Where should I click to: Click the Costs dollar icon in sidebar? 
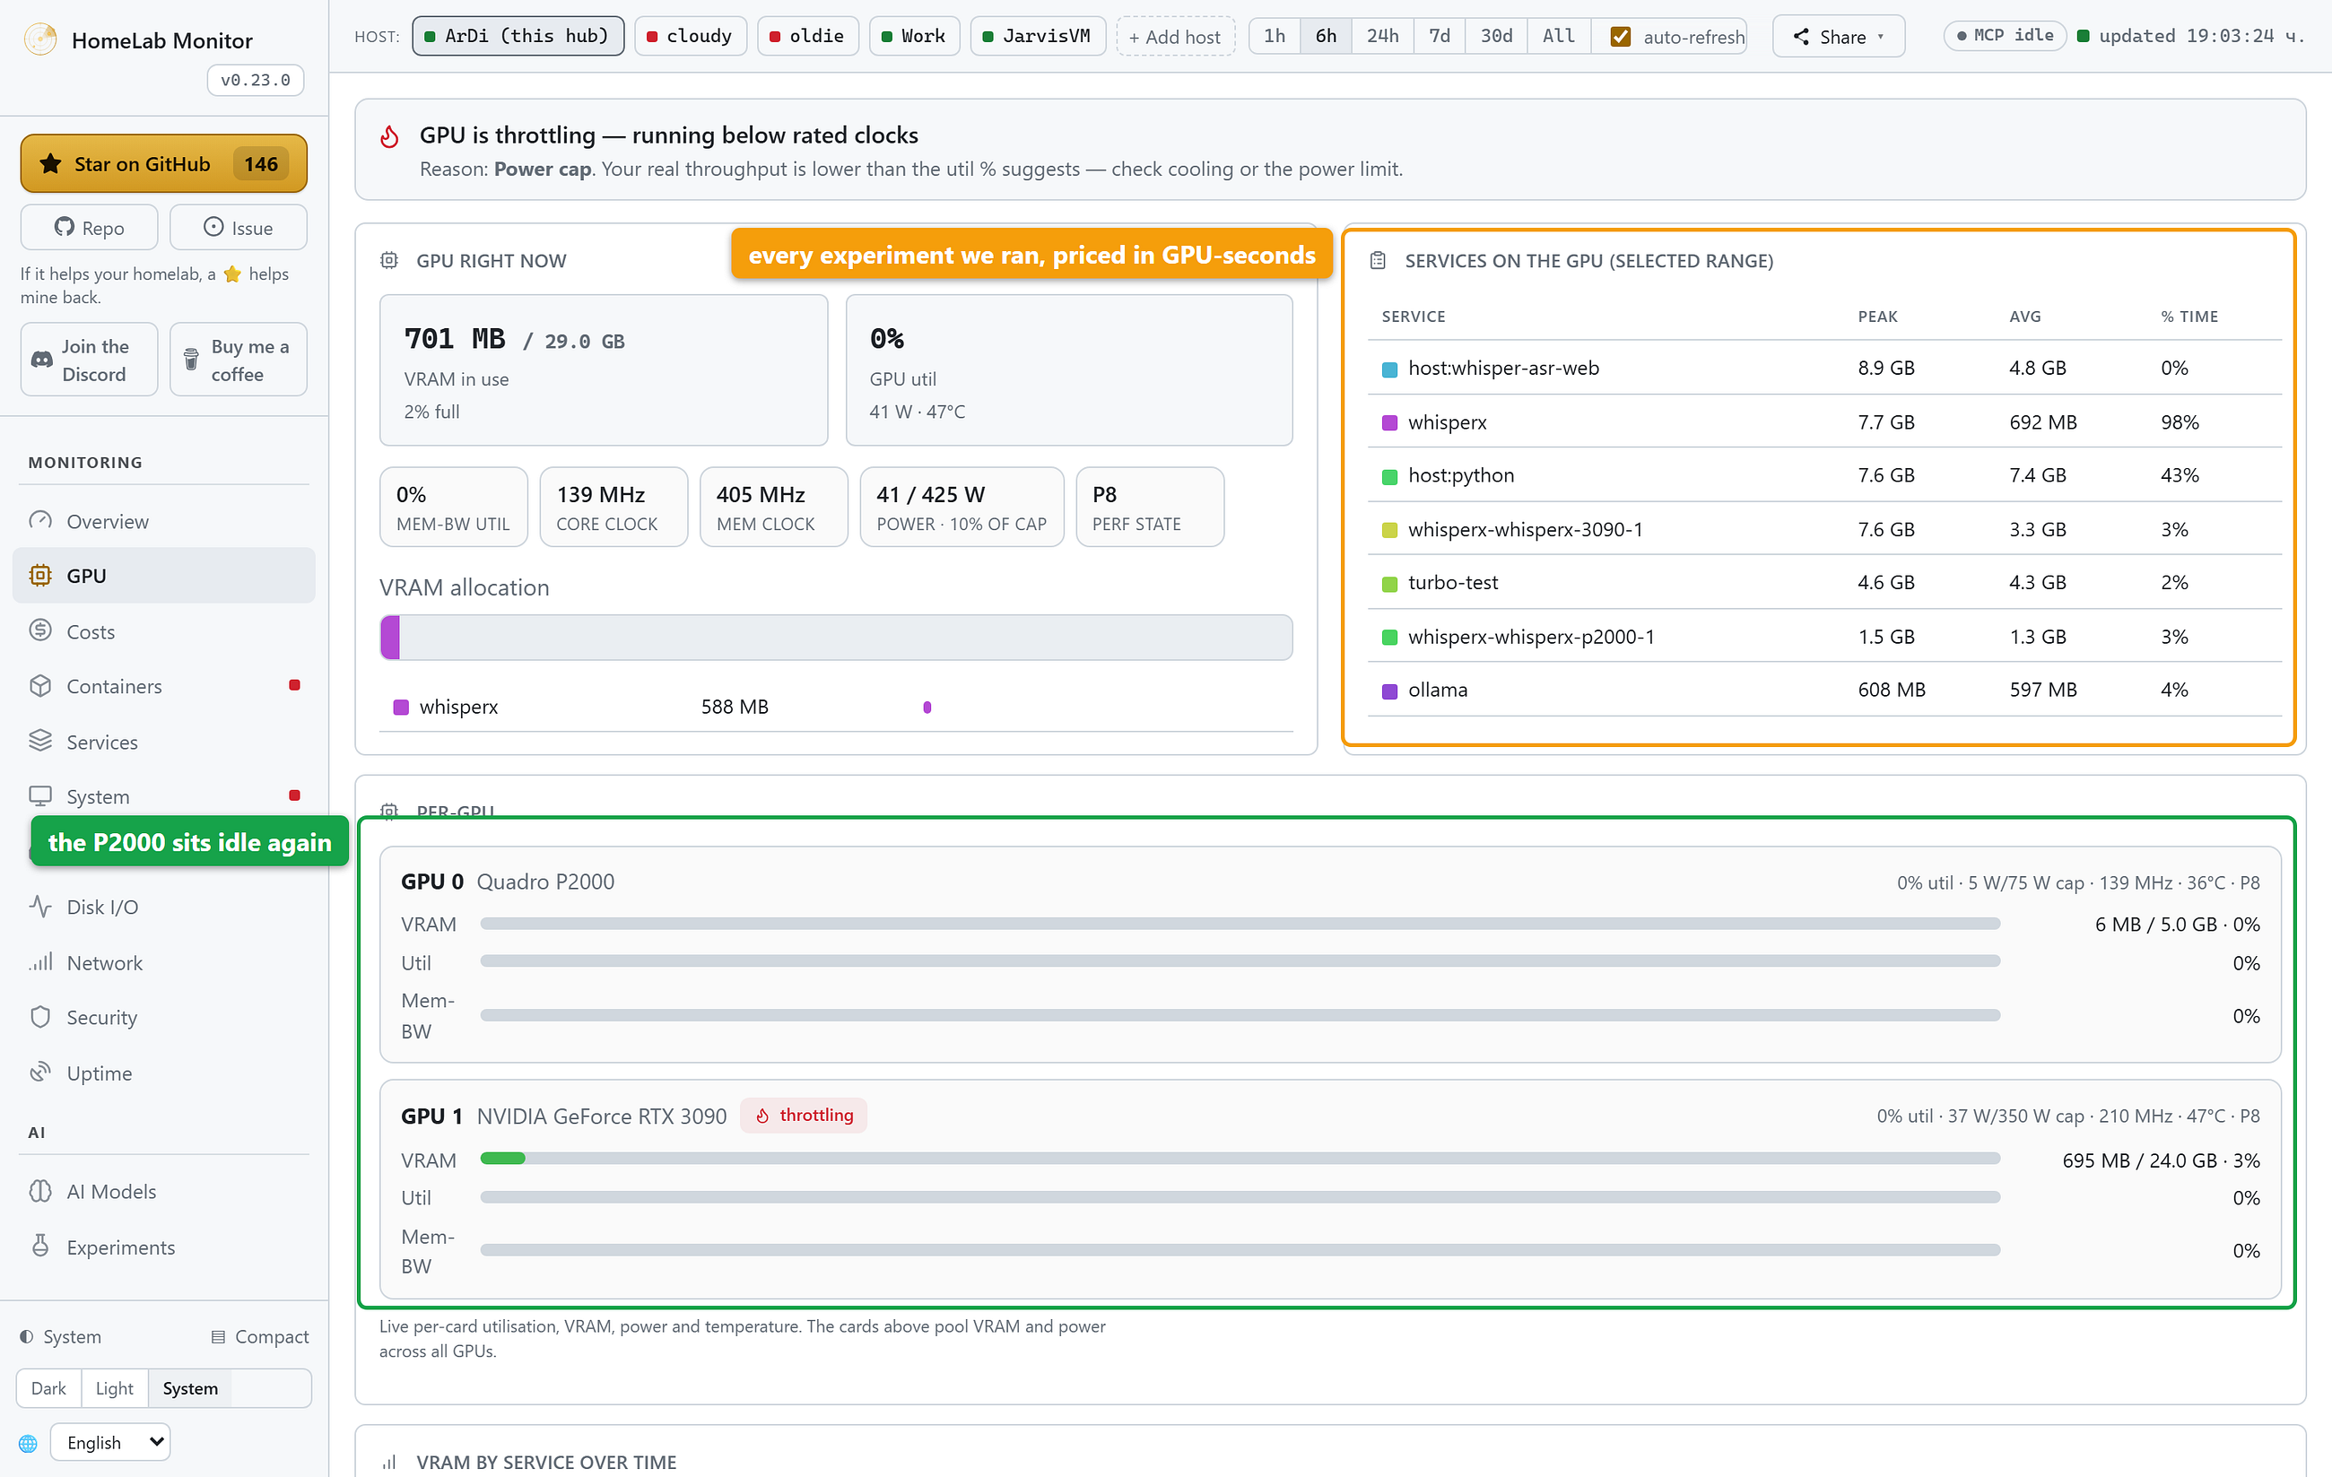pos(39,630)
